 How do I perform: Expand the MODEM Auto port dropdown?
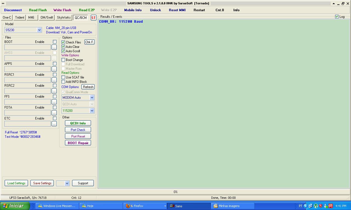(x=92, y=98)
